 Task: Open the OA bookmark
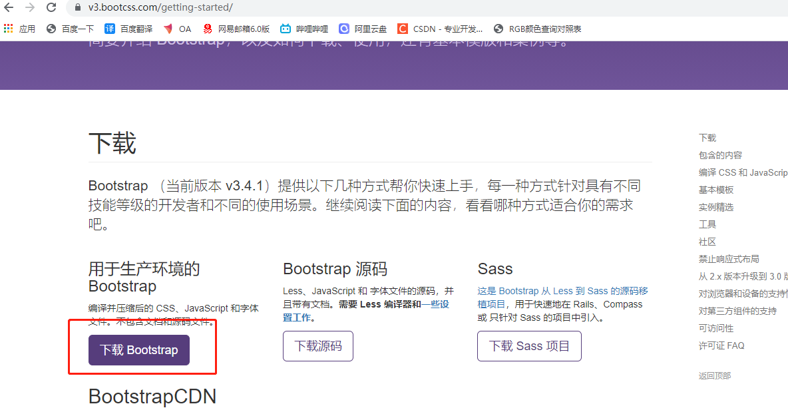click(x=178, y=29)
